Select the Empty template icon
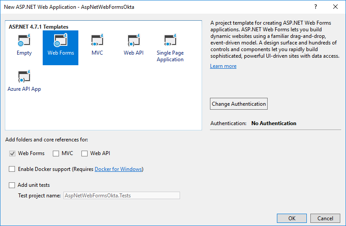This screenshot has width=346, height=226. (24, 41)
